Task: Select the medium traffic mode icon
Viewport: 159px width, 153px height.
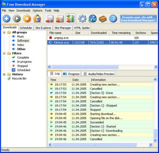Action: pyautogui.click(x=60, y=19)
